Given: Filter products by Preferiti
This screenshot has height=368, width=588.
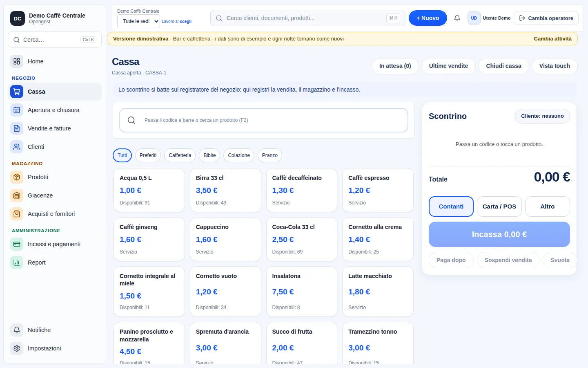Looking at the screenshot, I should click(148, 155).
